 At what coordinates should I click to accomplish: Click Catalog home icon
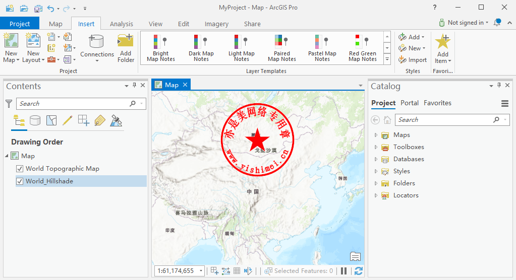(x=387, y=120)
